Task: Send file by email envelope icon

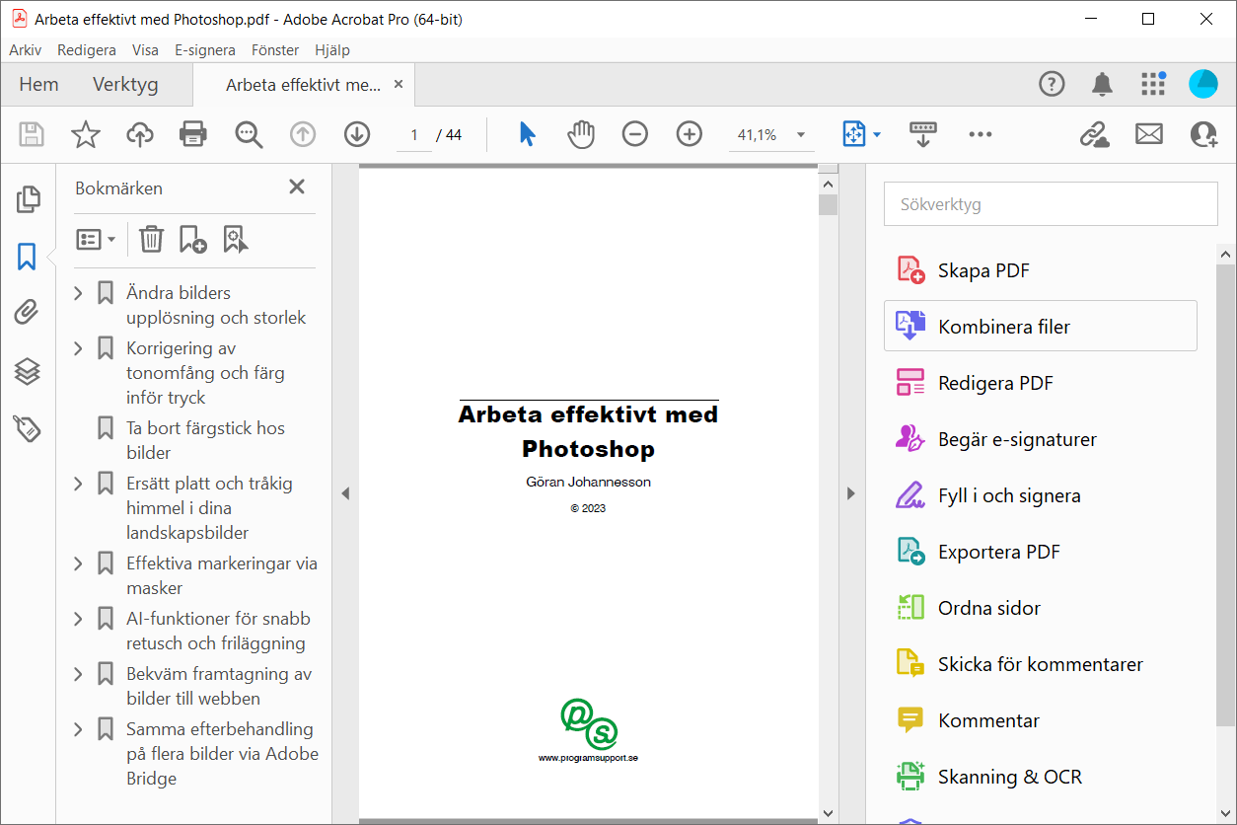Action: (1148, 134)
